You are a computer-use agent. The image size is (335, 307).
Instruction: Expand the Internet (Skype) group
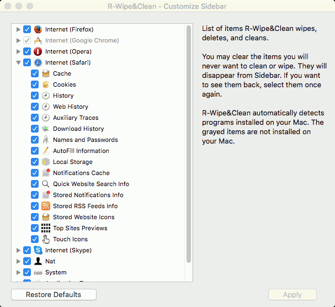(18, 250)
